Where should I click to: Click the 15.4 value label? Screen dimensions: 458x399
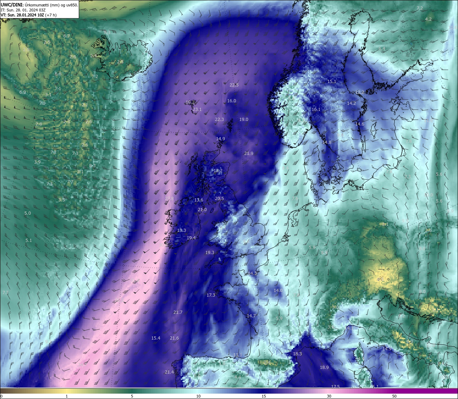pyautogui.click(x=156, y=338)
